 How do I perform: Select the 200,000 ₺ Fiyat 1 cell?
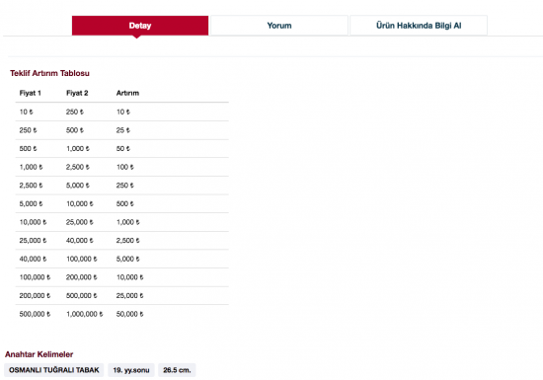click(x=35, y=295)
